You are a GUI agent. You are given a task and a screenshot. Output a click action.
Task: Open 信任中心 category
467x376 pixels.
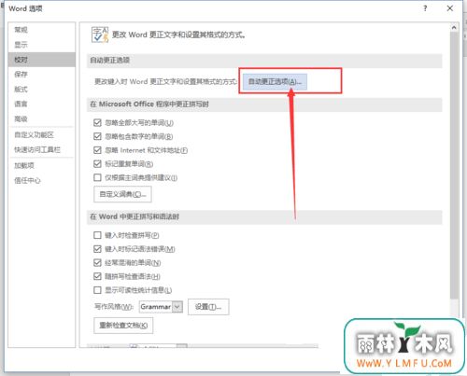[x=27, y=180]
